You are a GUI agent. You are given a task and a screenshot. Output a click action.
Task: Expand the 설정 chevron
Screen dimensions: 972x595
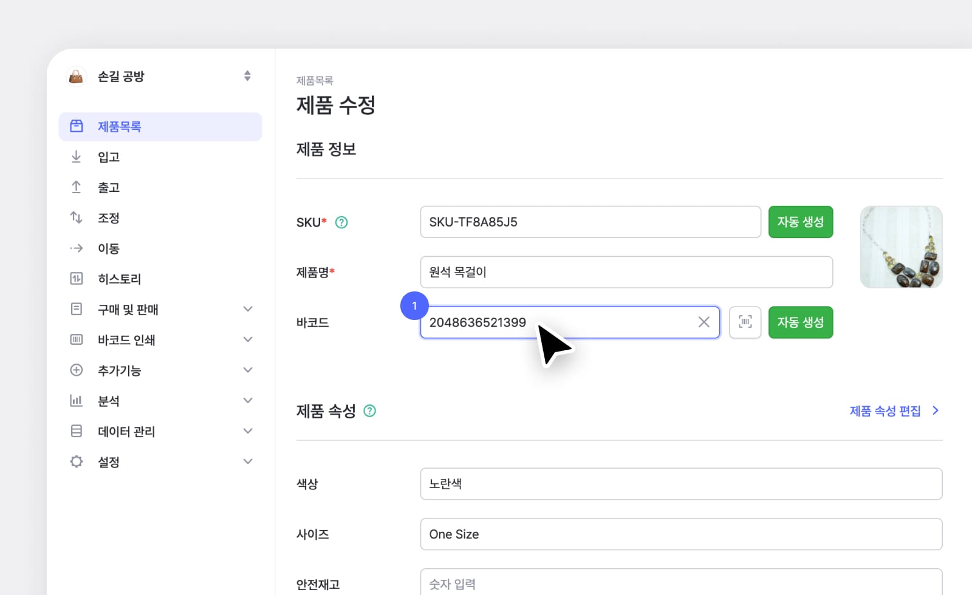(x=248, y=461)
